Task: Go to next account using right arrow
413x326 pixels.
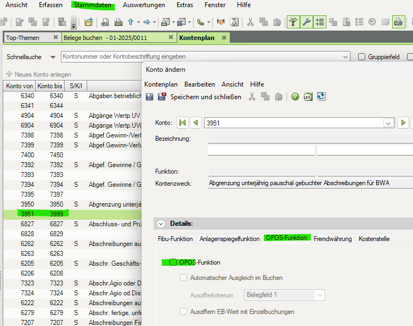Action: 404,123
